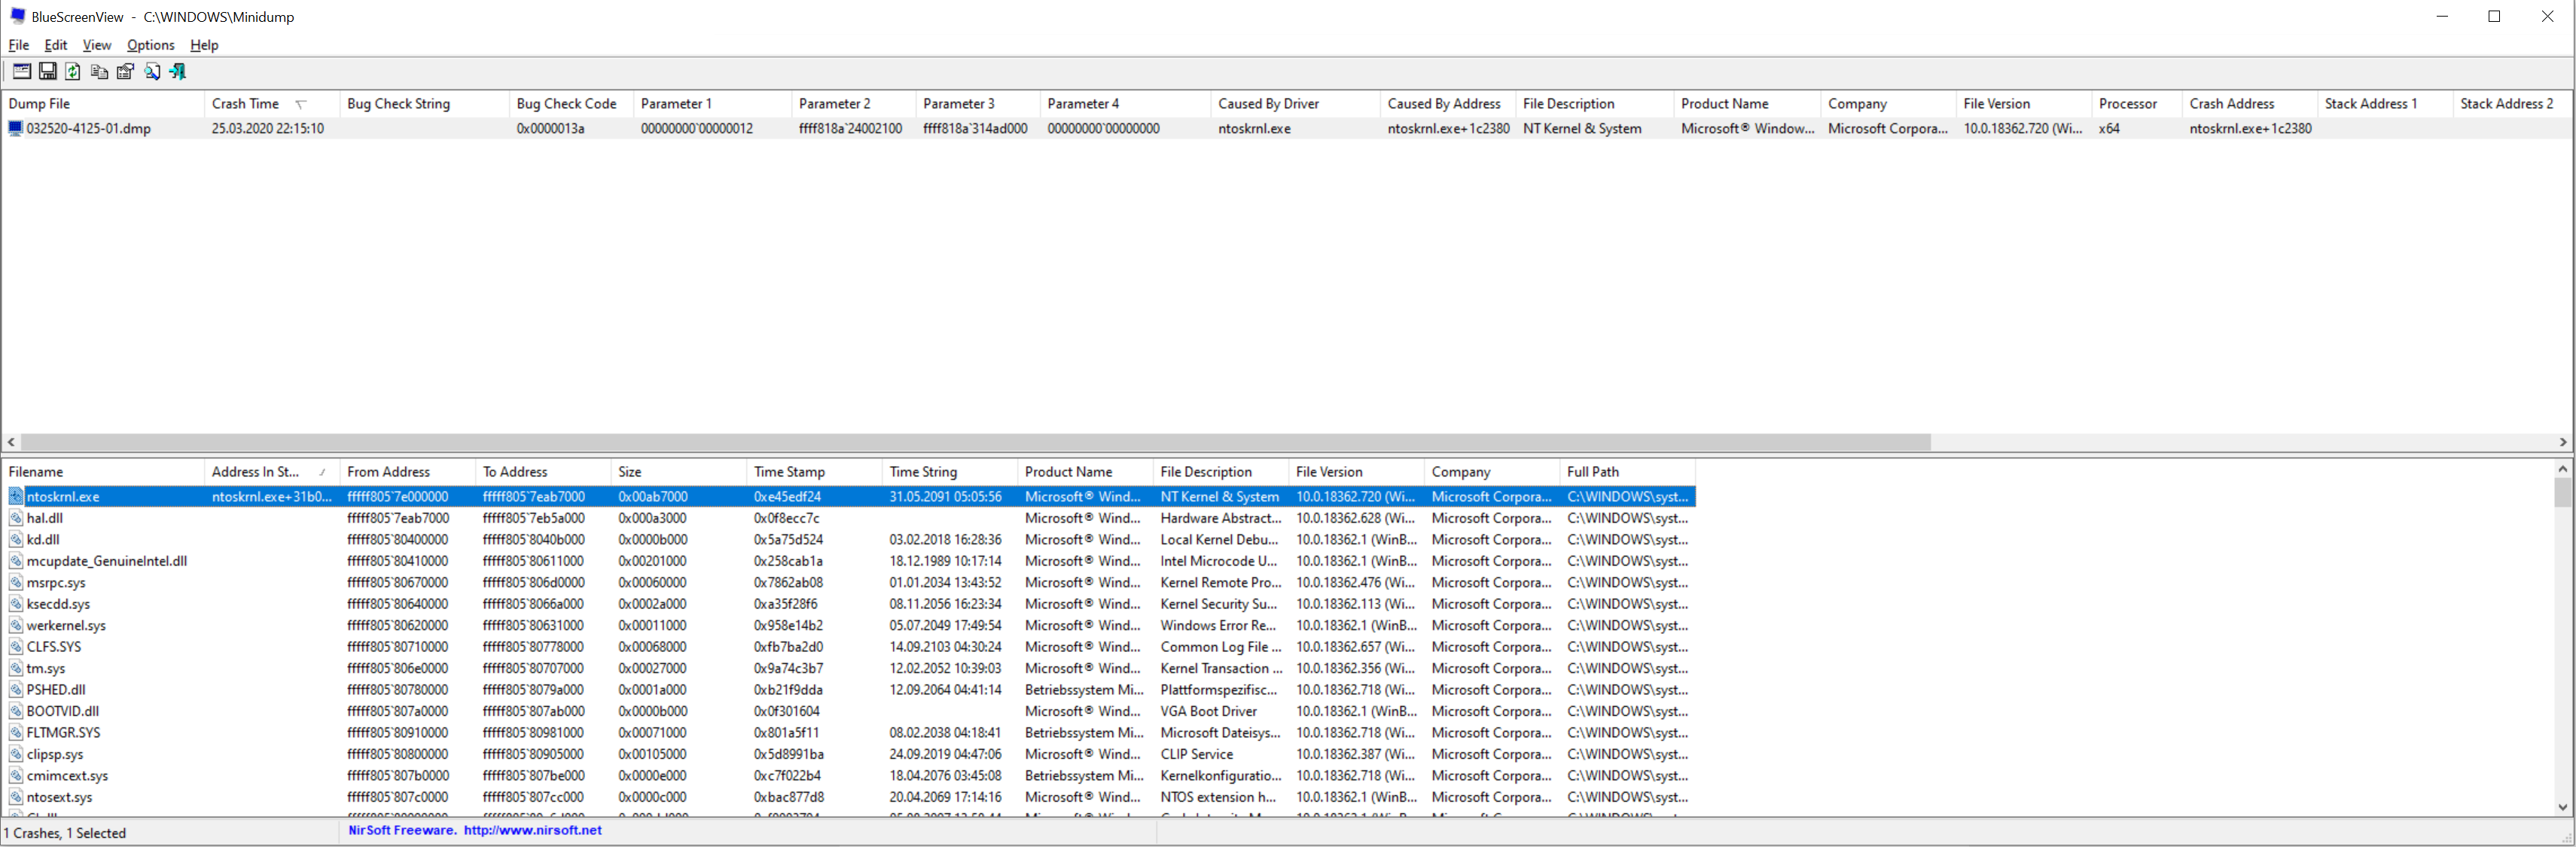Viewport: 2576px width, 847px height.
Task: Click the Exit door icon
Action: (178, 71)
